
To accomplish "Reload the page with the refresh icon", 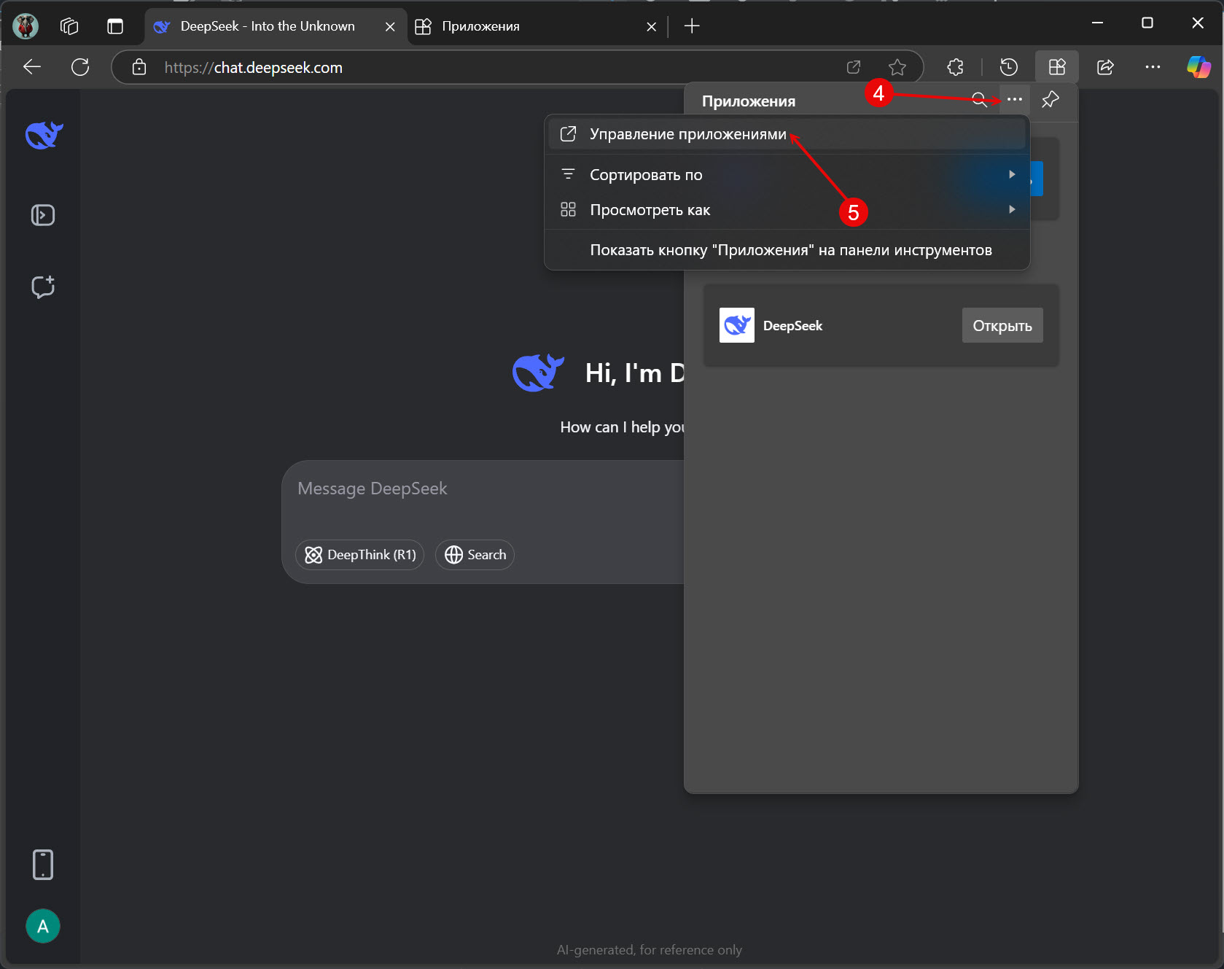I will tap(80, 67).
